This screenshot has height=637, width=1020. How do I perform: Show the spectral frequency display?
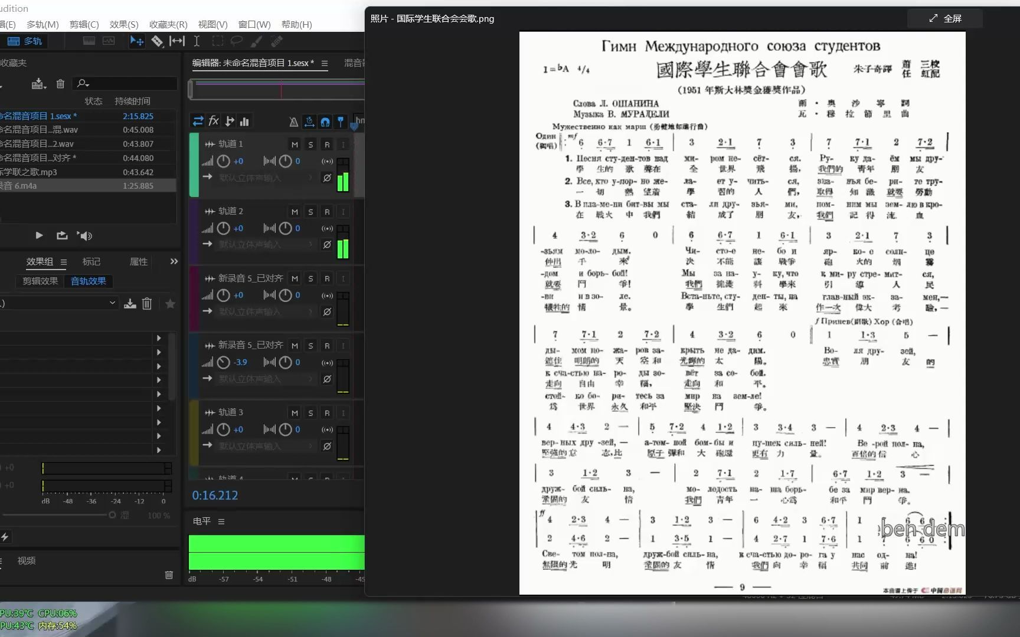(89, 41)
